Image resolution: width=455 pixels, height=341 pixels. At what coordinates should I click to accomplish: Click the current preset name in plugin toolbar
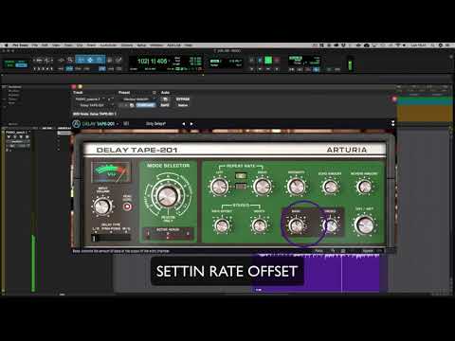click(155, 124)
